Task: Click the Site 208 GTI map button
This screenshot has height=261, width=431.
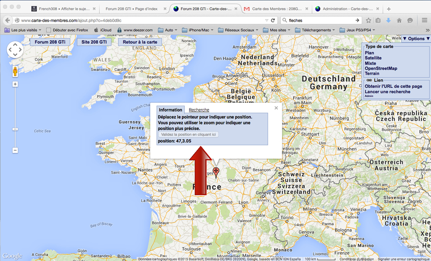Action: (x=94, y=42)
